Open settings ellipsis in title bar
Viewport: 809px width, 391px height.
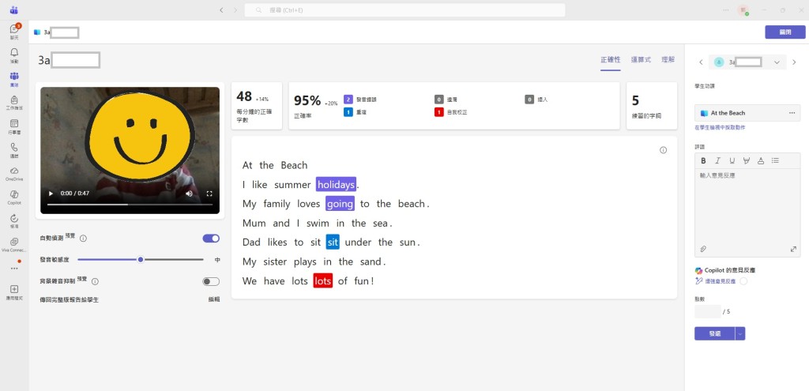pos(726,9)
